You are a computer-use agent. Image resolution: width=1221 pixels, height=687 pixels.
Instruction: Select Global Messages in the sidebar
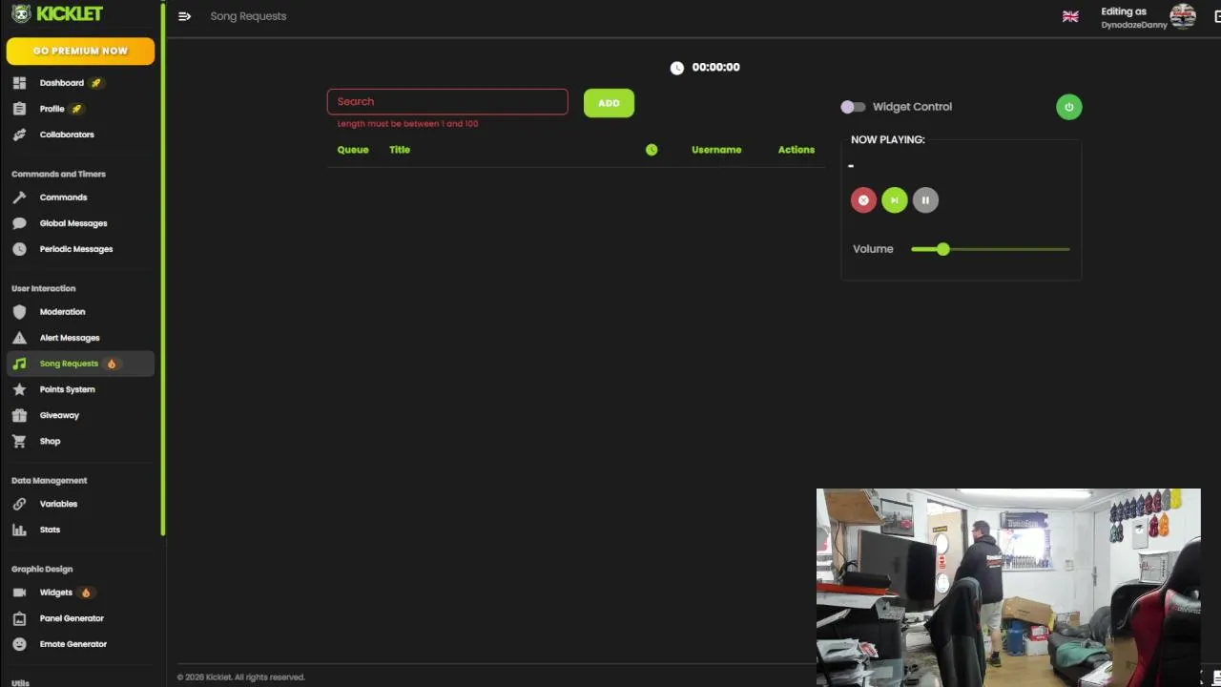coord(80,223)
